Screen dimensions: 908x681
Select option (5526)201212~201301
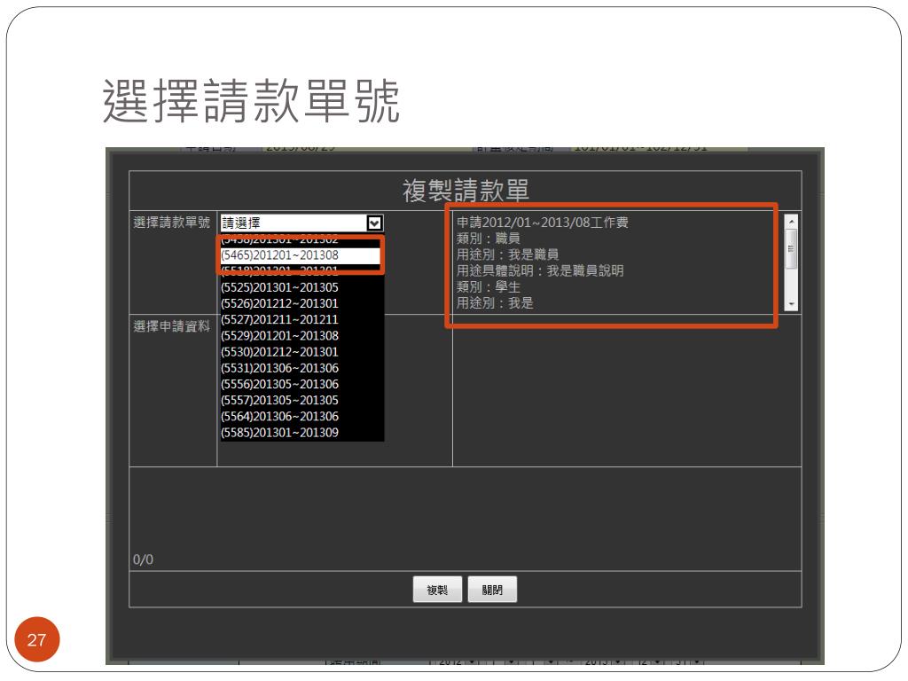tap(301, 304)
